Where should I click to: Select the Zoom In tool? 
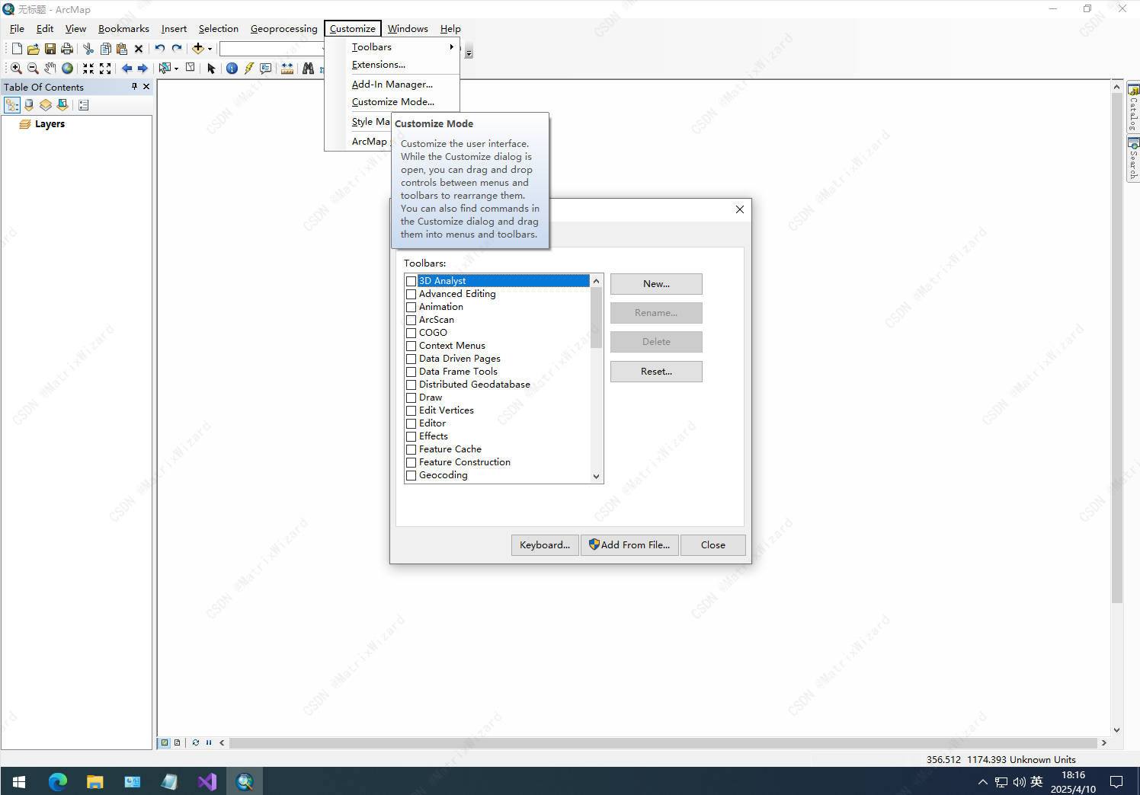point(16,69)
